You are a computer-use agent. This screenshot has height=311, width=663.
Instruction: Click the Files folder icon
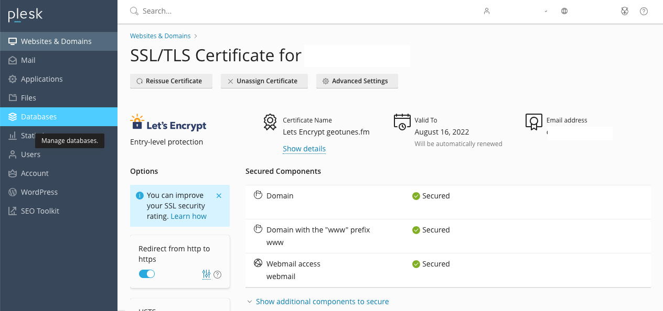[x=13, y=98]
